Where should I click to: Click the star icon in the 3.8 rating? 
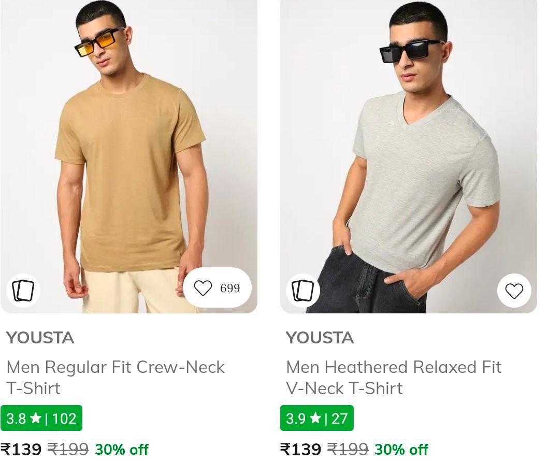tap(36, 418)
